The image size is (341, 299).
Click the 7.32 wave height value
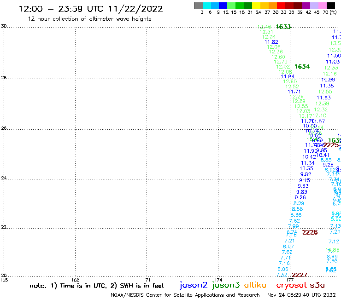coord(282,275)
